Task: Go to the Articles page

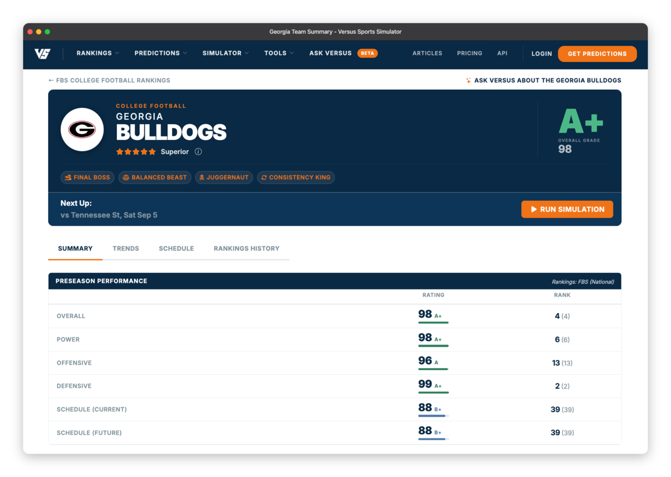Action: click(427, 53)
